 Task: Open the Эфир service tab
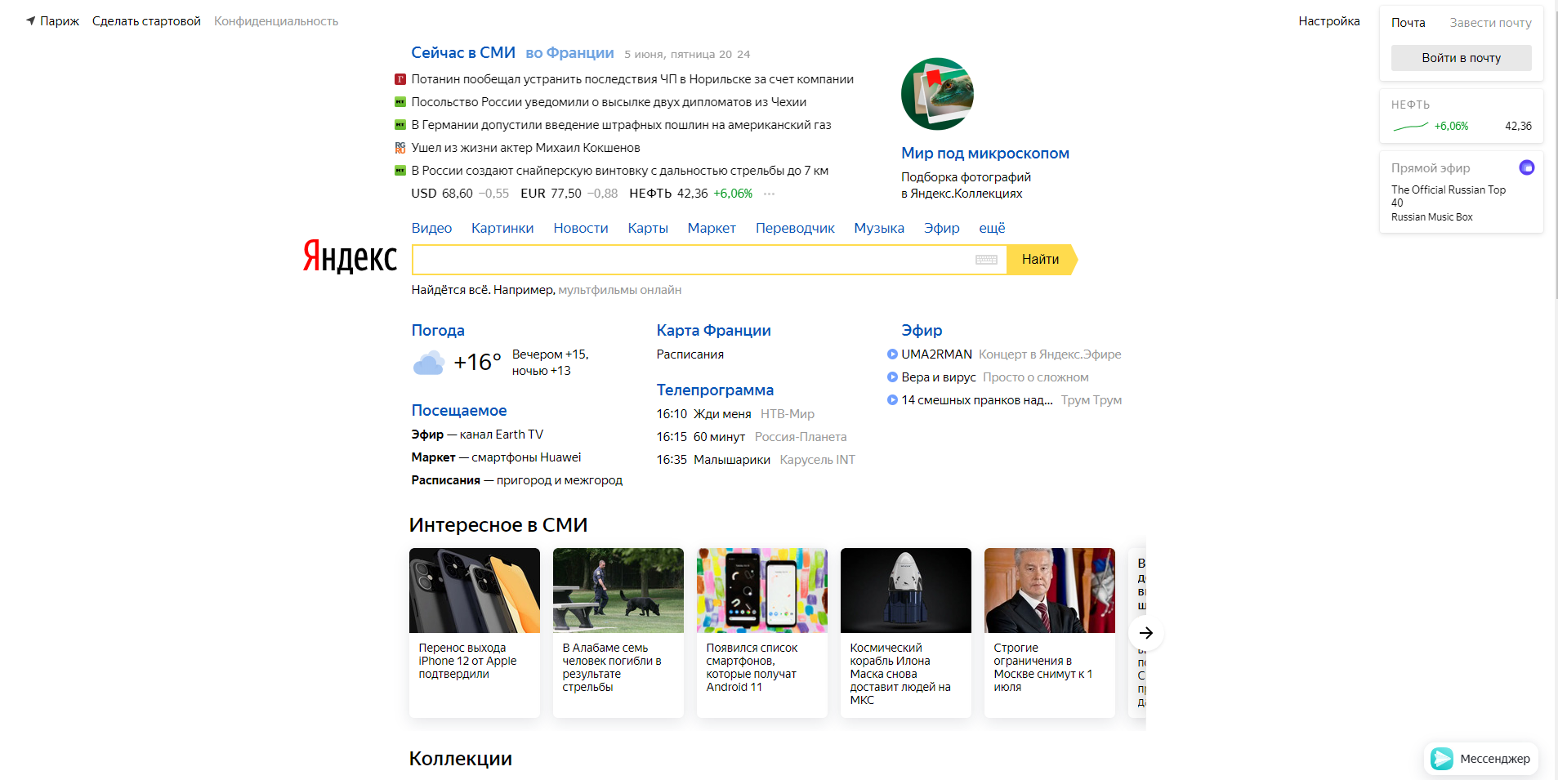tap(941, 228)
